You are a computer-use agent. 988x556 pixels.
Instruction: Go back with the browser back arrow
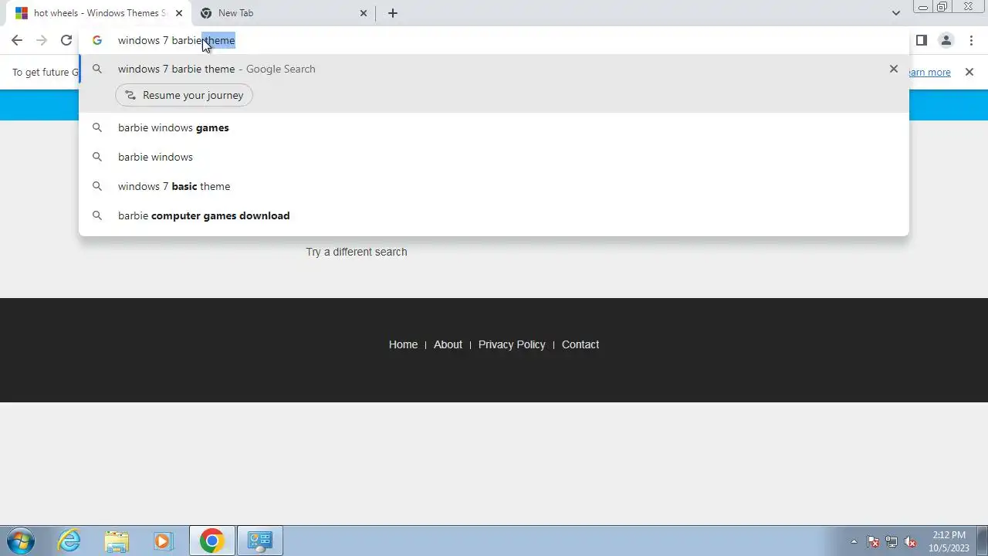coord(17,40)
